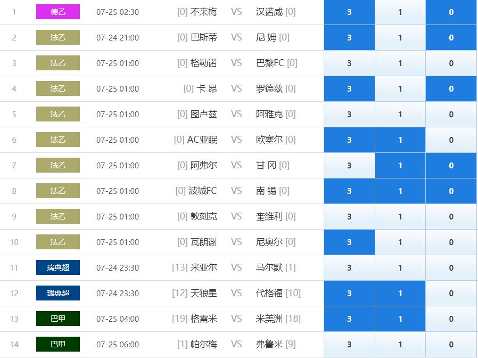Open the 瑞典超 tag for 天狼星 match
478x358 pixels.
click(58, 293)
